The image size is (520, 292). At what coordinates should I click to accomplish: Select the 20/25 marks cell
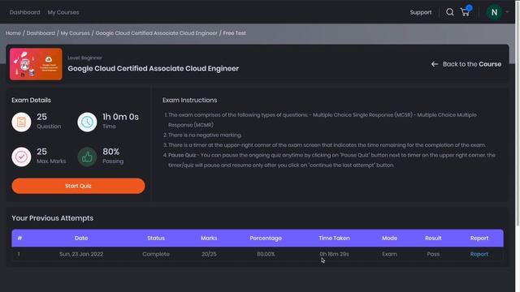(x=209, y=254)
